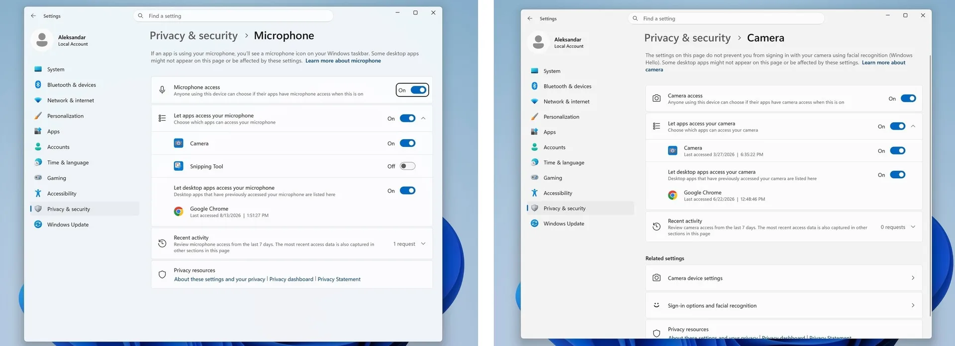Click Google Chrome icon in Microphone window
This screenshot has width=955, height=346.
point(179,211)
